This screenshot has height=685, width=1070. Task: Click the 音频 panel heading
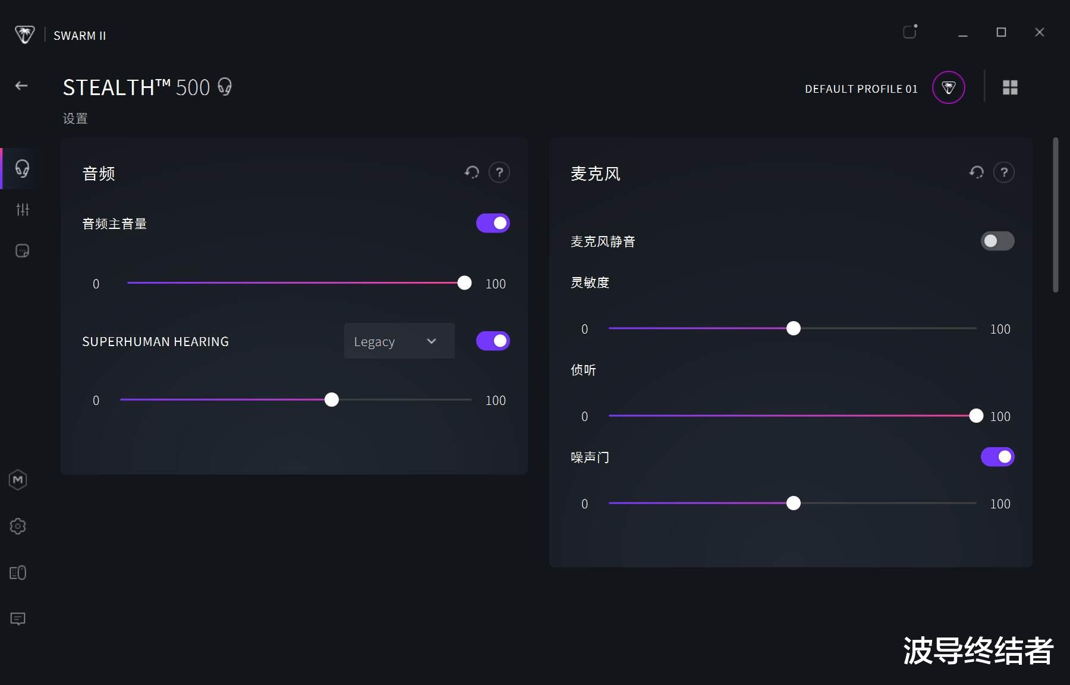point(99,174)
